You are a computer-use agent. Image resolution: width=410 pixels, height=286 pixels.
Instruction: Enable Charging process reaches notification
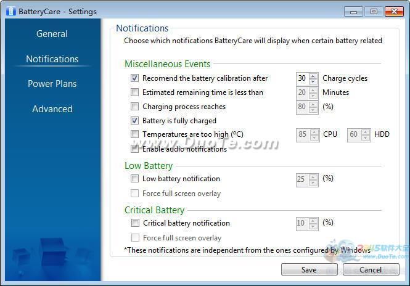(x=134, y=106)
